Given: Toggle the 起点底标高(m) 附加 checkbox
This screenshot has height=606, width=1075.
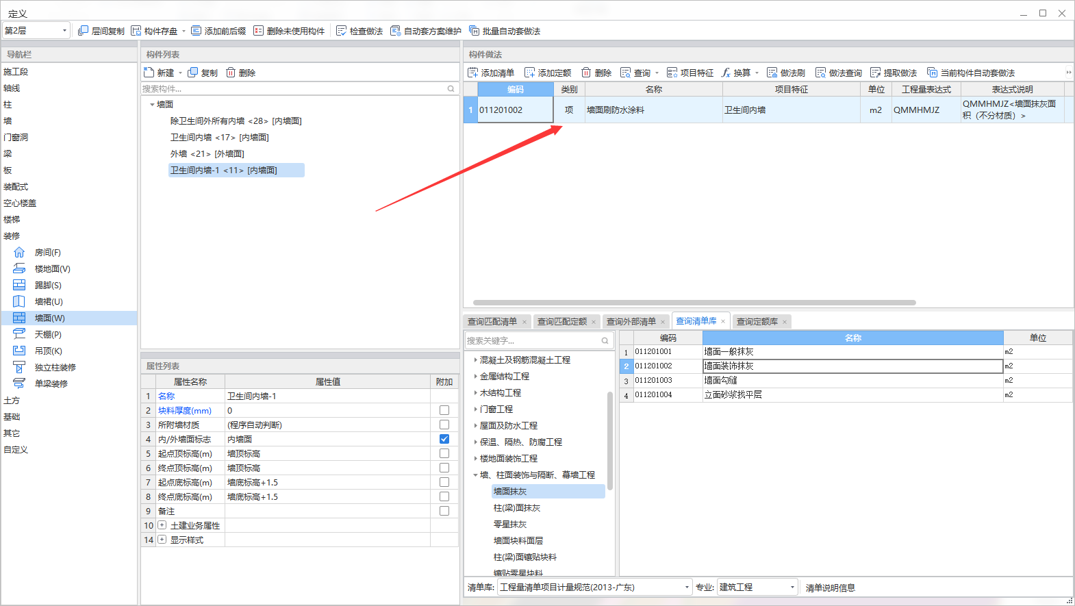Looking at the screenshot, I should (444, 482).
